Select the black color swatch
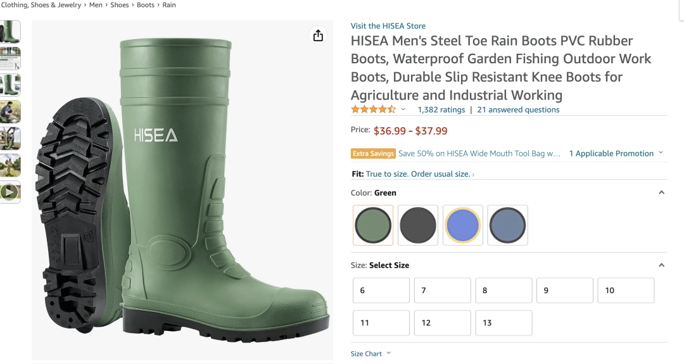Image resolution: width=684 pixels, height=364 pixels. tap(418, 225)
